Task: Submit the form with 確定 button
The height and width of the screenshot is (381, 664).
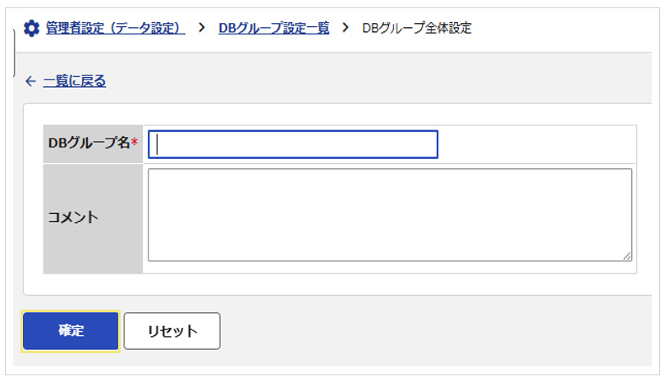Action: click(71, 331)
